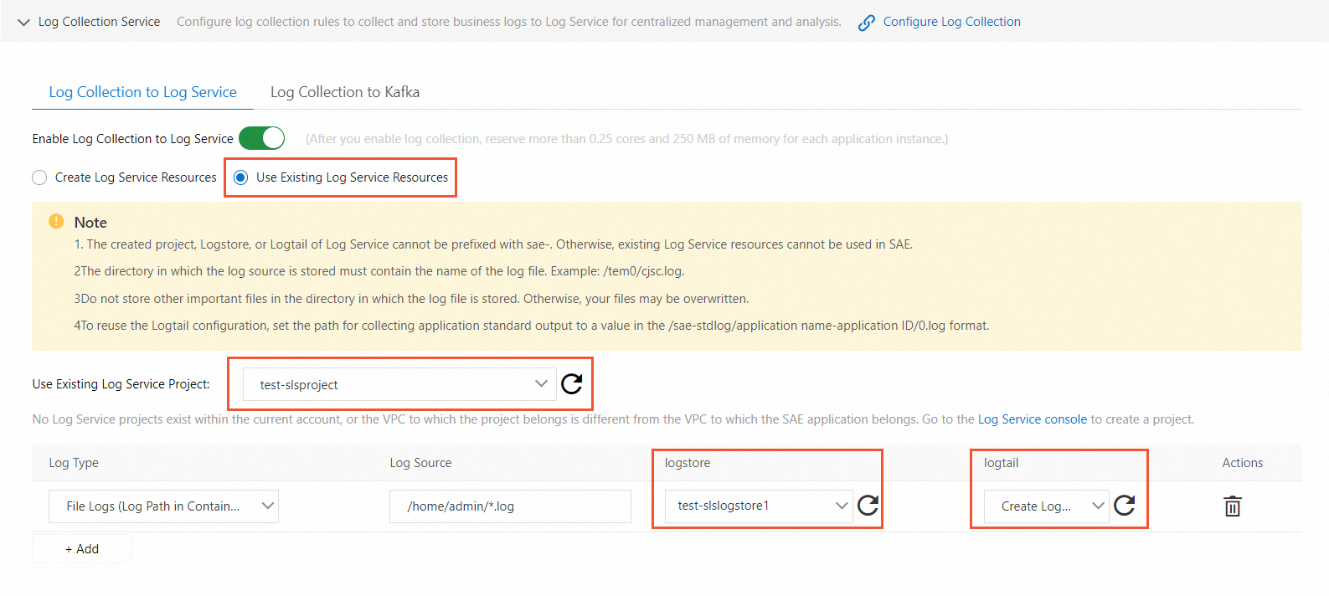Viewport: 1329px width, 596px height.
Task: Click the yellow Note warning icon
Action: (x=56, y=222)
